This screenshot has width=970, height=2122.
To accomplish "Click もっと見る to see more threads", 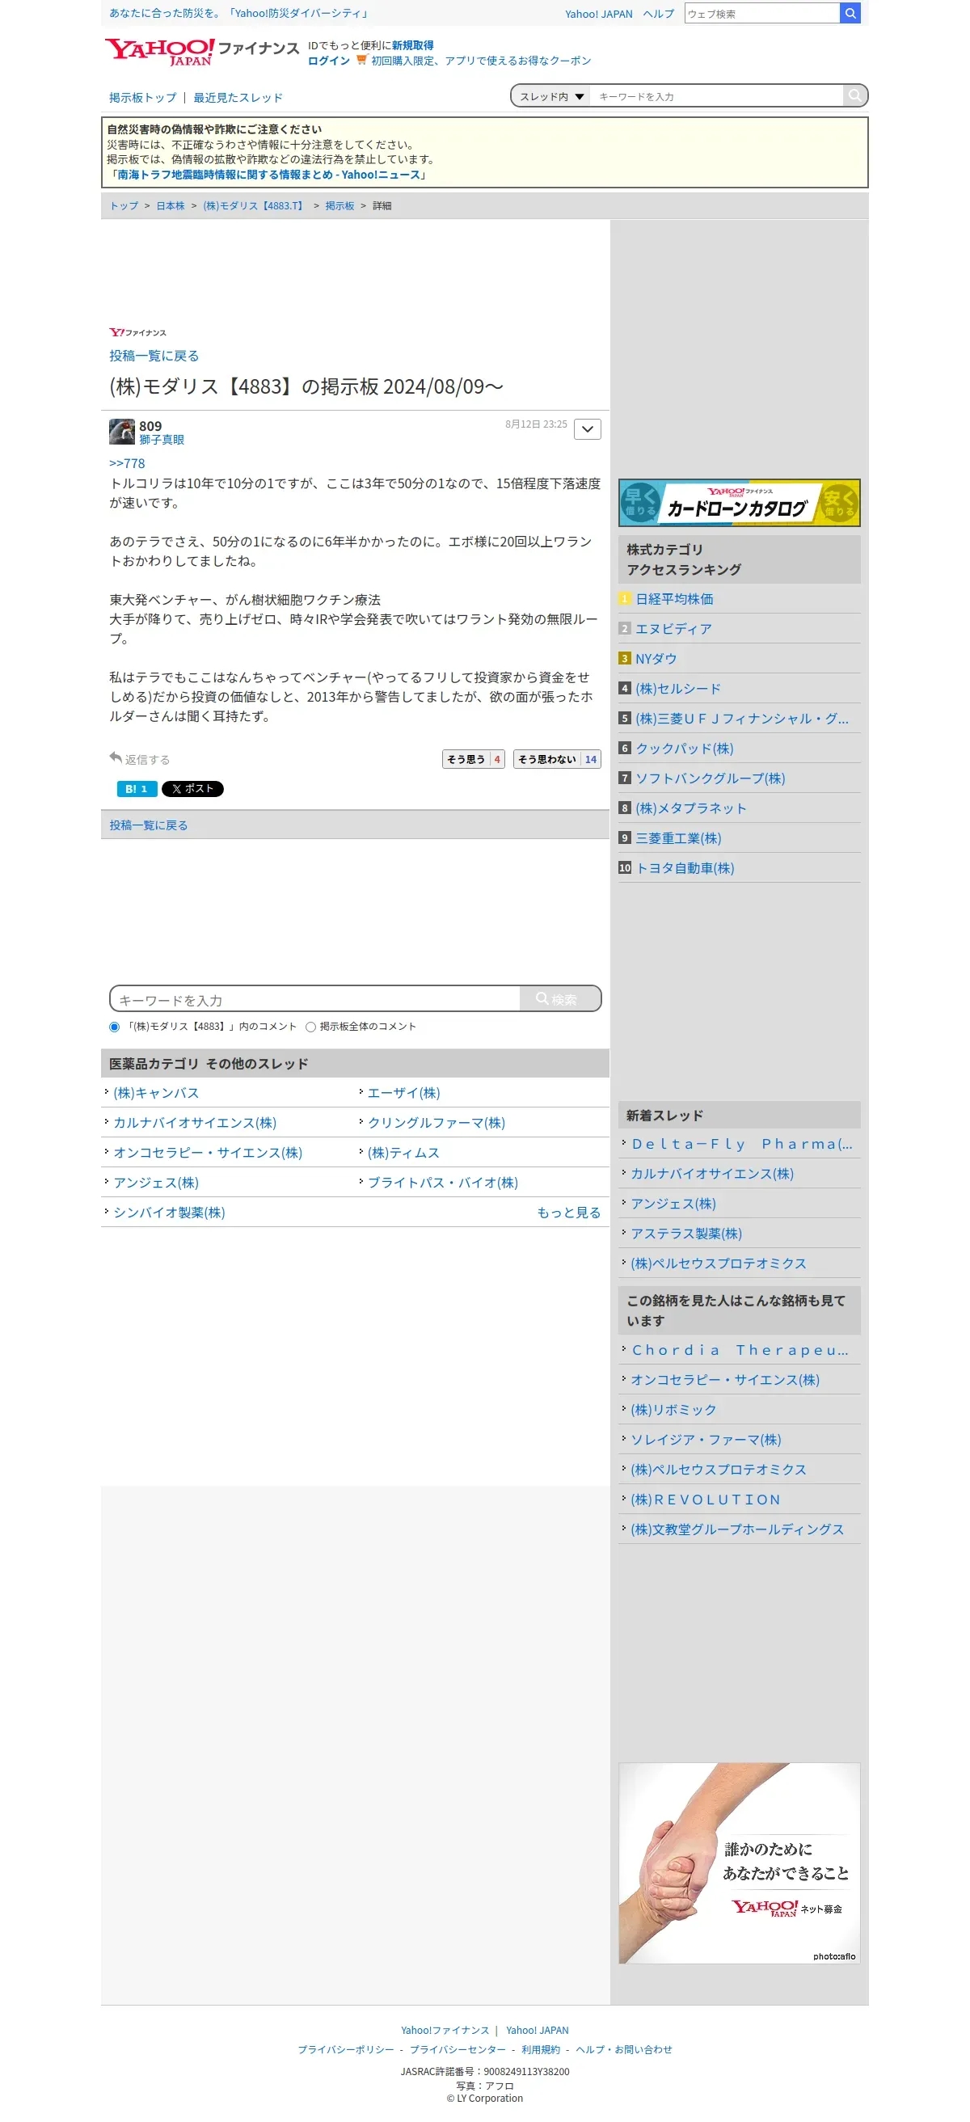I will point(568,1213).
